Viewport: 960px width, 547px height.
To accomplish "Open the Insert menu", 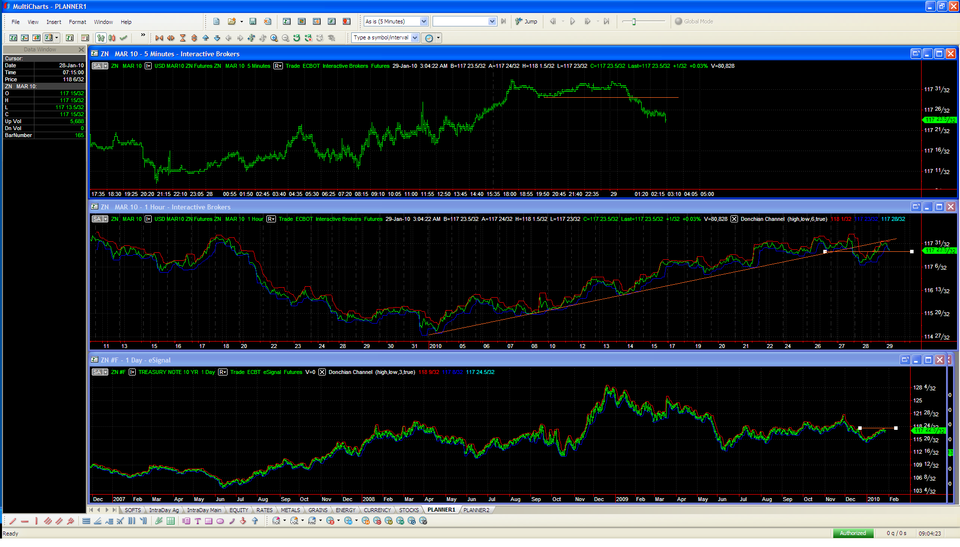I will [x=54, y=22].
